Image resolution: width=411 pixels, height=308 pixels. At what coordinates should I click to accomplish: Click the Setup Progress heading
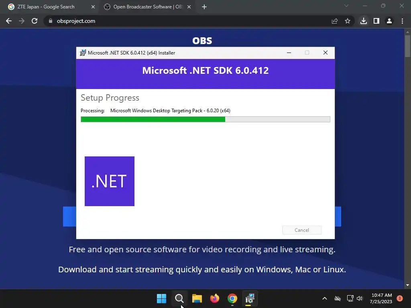pos(110,98)
